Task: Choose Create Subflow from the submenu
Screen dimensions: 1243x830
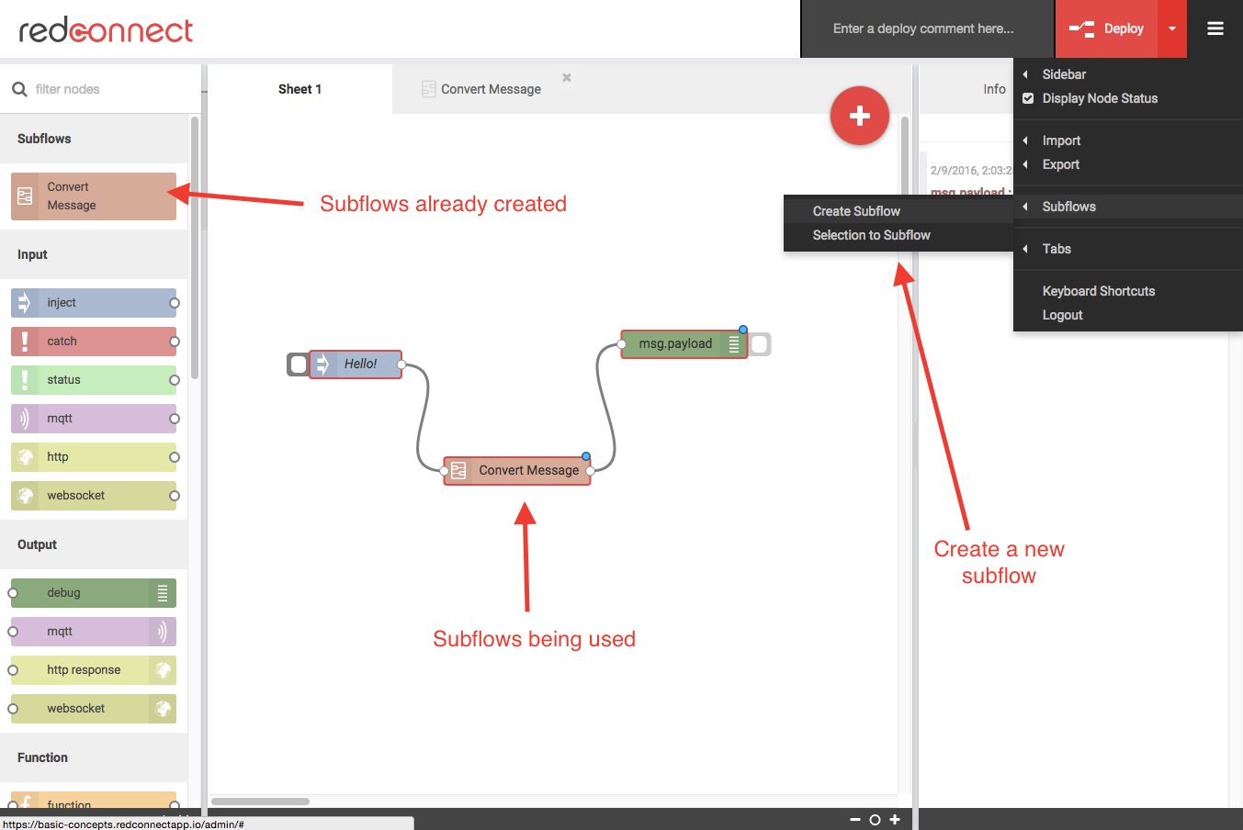Action: click(856, 210)
